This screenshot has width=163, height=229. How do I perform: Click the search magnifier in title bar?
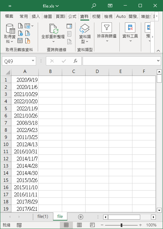pos(94,6)
